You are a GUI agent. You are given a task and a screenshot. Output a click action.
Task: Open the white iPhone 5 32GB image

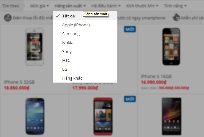coord(35,47)
